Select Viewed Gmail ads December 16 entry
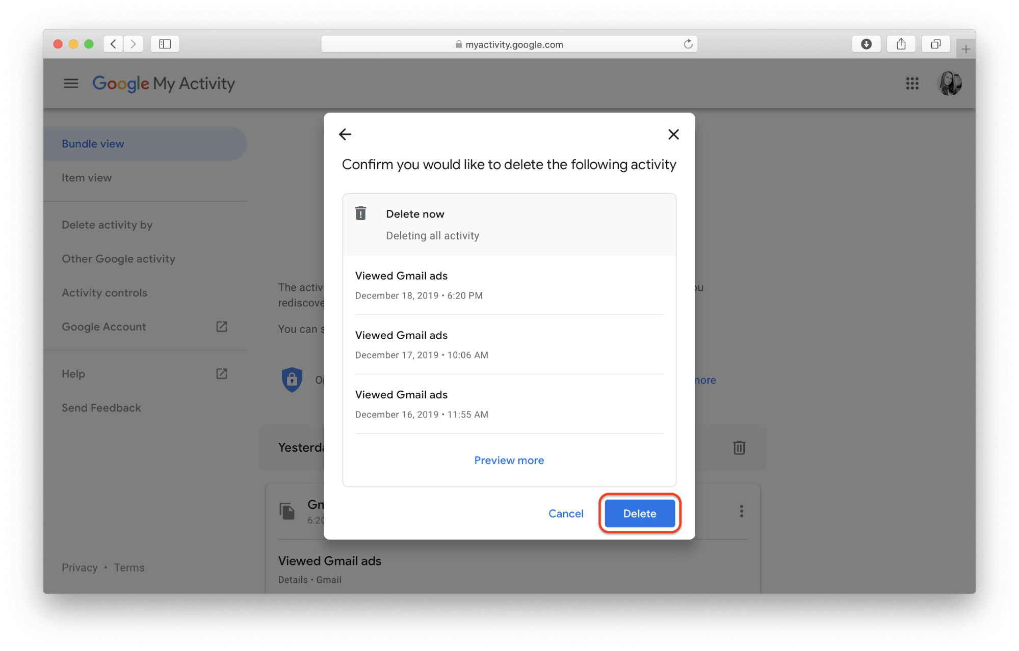The height and width of the screenshot is (651, 1019). click(509, 404)
